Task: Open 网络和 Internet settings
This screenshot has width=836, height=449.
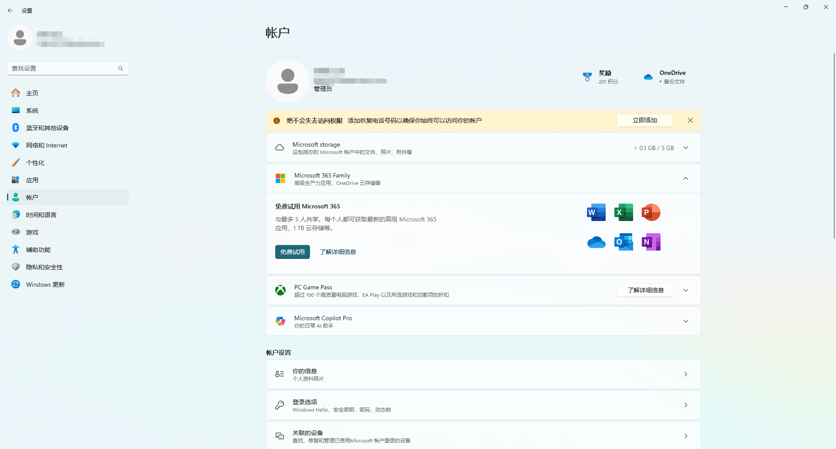Action: point(68,145)
